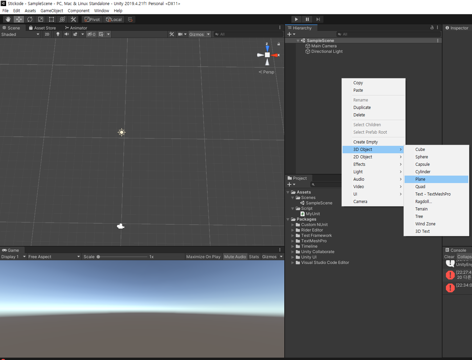
Task: Click the Play button
Action: [296, 19]
